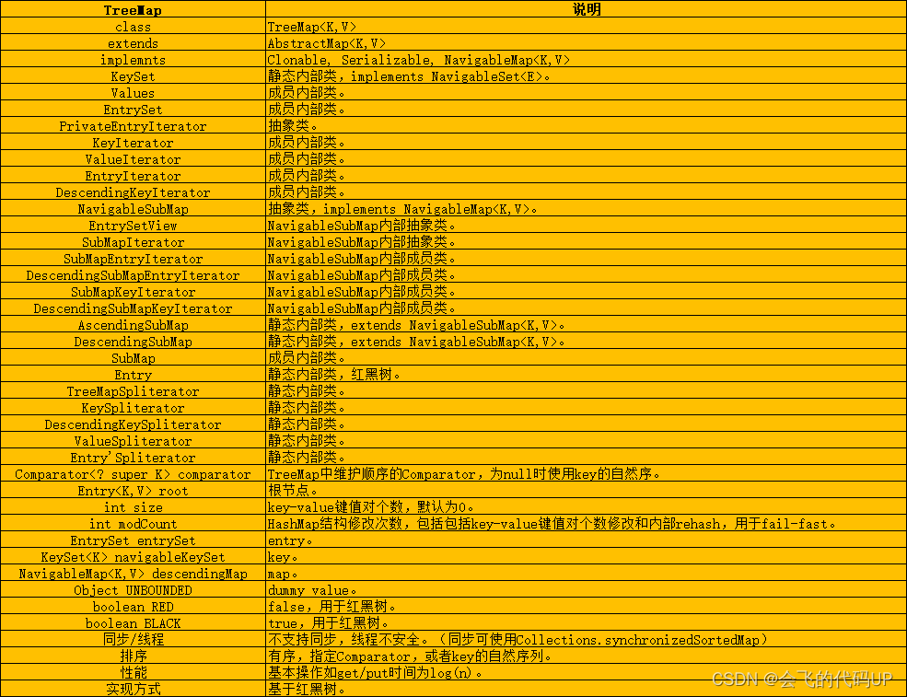The height and width of the screenshot is (697, 907).
Task: Select the 'Object UNBOUNDED' cell
Action: coord(133,590)
